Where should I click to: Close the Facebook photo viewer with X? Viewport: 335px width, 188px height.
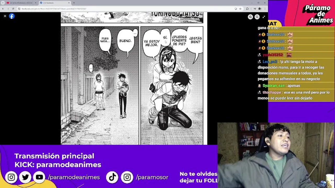click(5, 16)
